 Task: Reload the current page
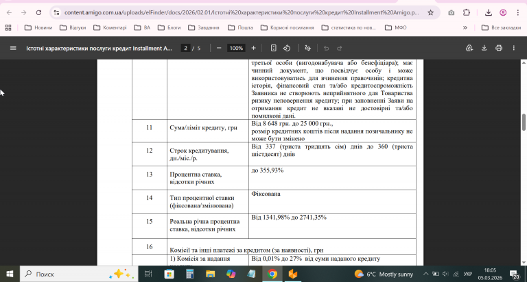pyautogui.click(x=40, y=12)
